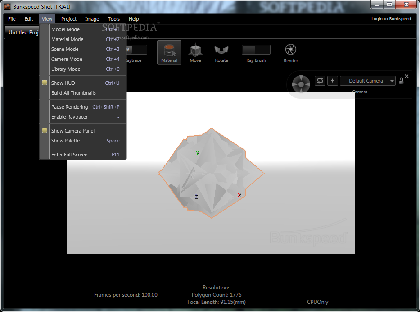Click the Resolution: HUD label
This screenshot has width=420, height=312.
(x=216, y=287)
